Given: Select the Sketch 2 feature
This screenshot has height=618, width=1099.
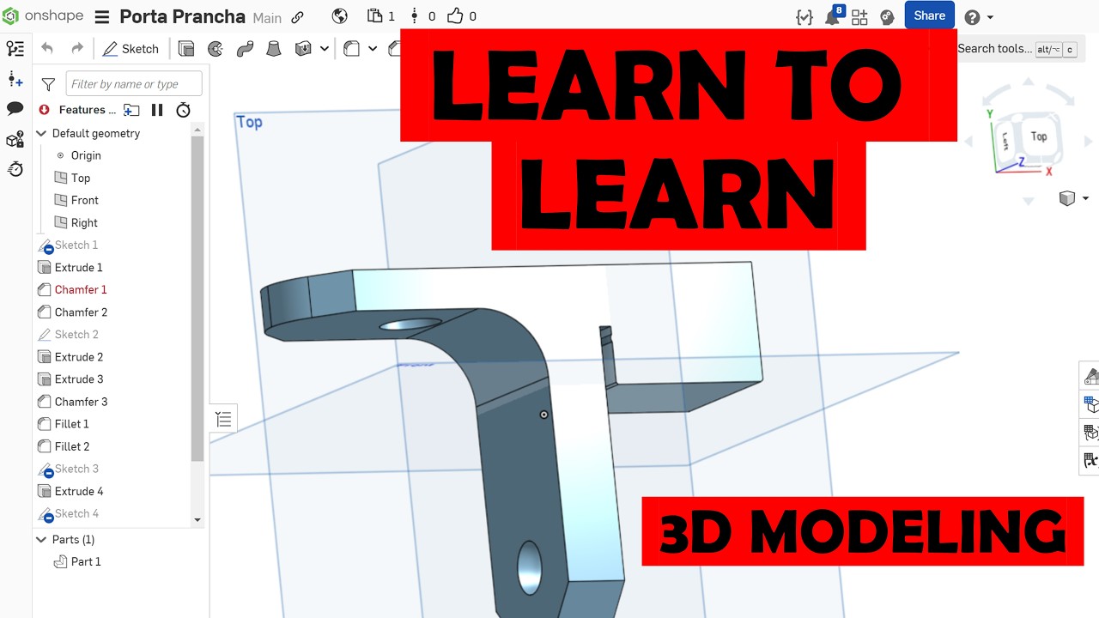Looking at the screenshot, I should click(x=76, y=334).
